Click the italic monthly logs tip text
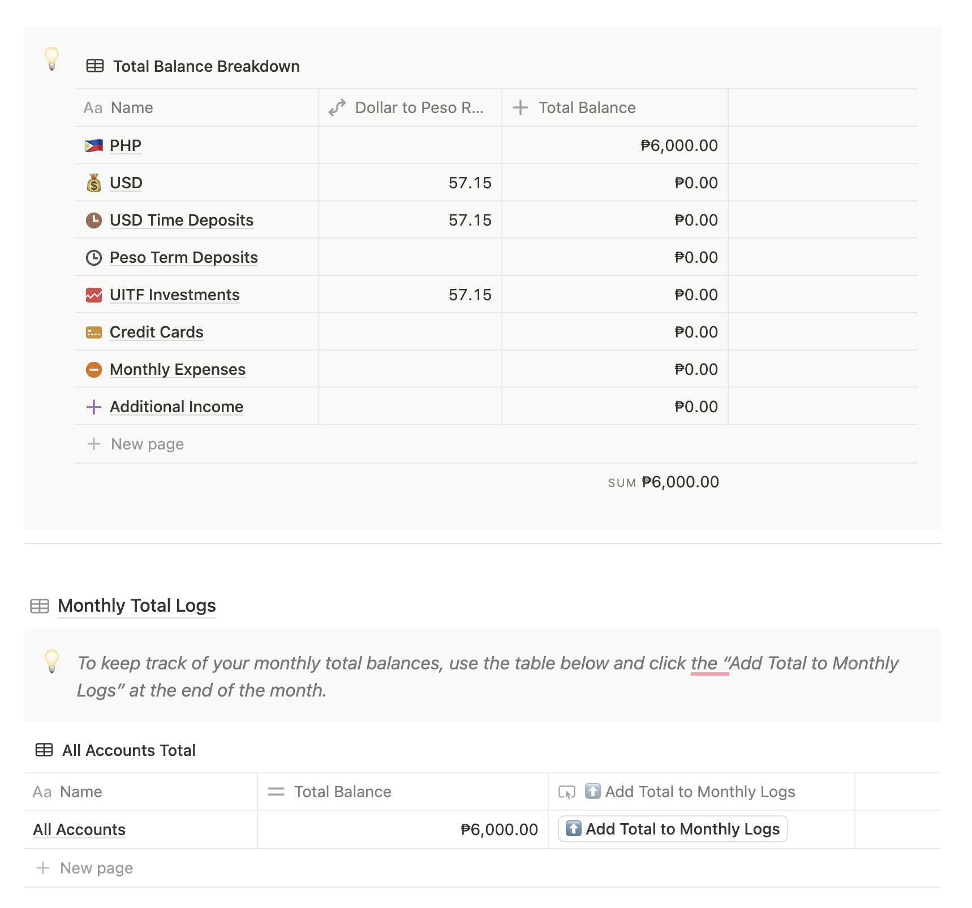Screen dimensions: 972x908 (x=488, y=676)
